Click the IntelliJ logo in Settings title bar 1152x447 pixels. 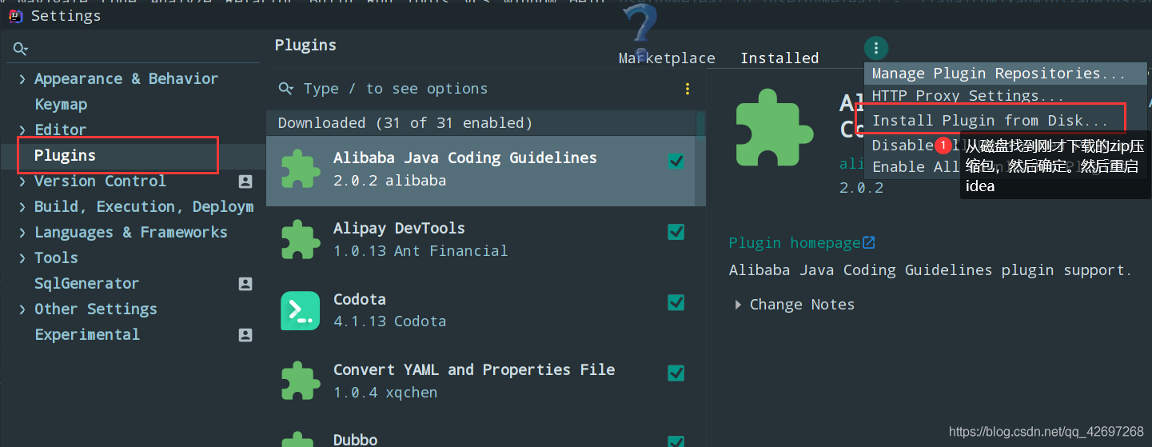click(x=16, y=16)
